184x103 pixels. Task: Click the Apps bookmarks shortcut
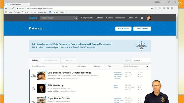(9, 12)
